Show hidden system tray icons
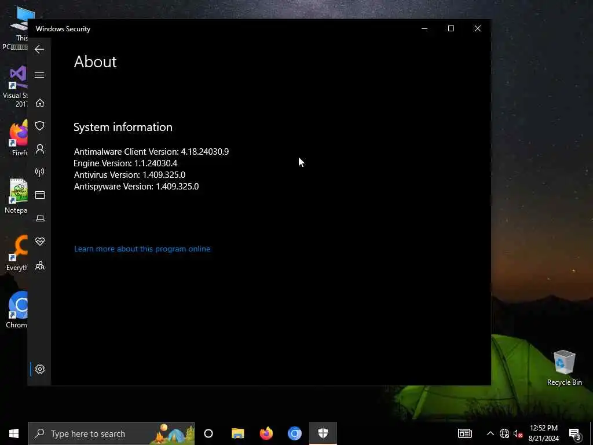The height and width of the screenshot is (445, 593). tap(490, 433)
